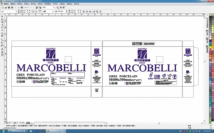Toggle Snap to Objects
The image size is (214, 133).
[90, 12]
